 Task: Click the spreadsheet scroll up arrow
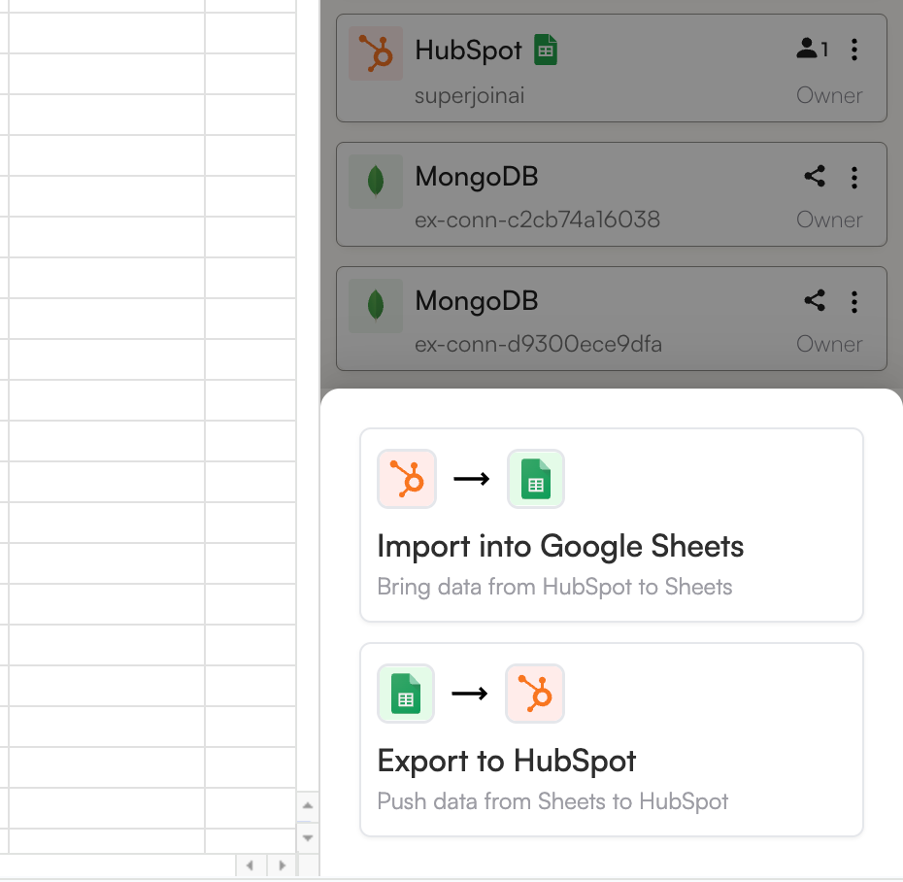tap(308, 806)
